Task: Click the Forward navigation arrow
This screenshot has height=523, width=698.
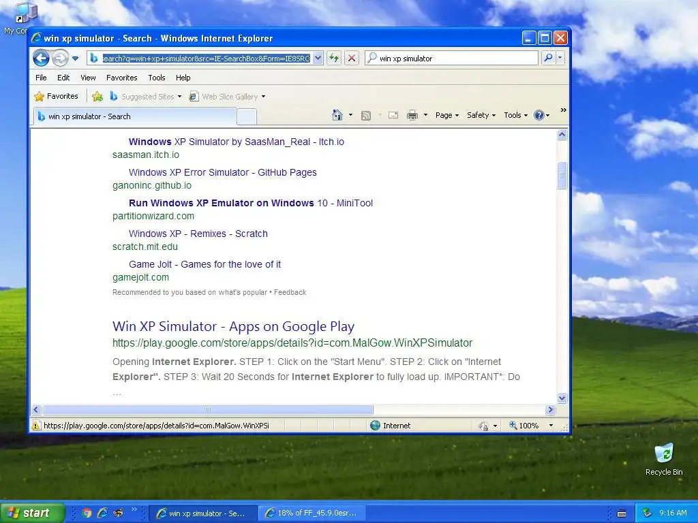Action: coord(60,59)
